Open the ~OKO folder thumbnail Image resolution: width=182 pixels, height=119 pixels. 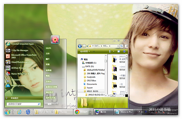(x=114, y=68)
